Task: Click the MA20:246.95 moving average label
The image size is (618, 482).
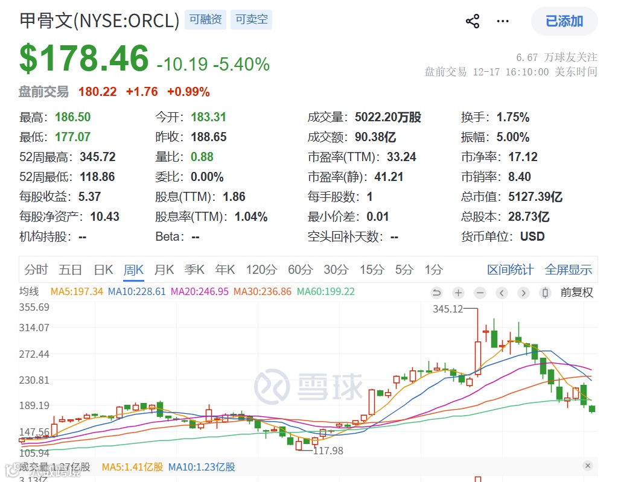Action: pos(199,291)
